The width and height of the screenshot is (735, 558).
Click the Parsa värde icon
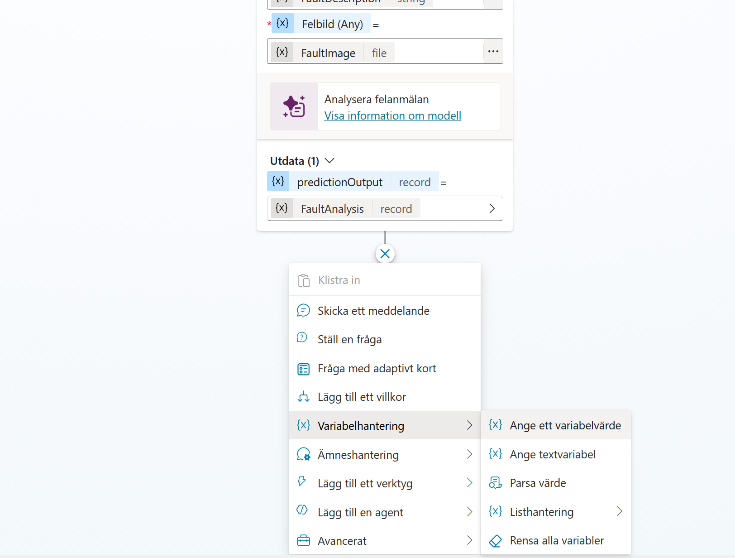click(x=495, y=483)
